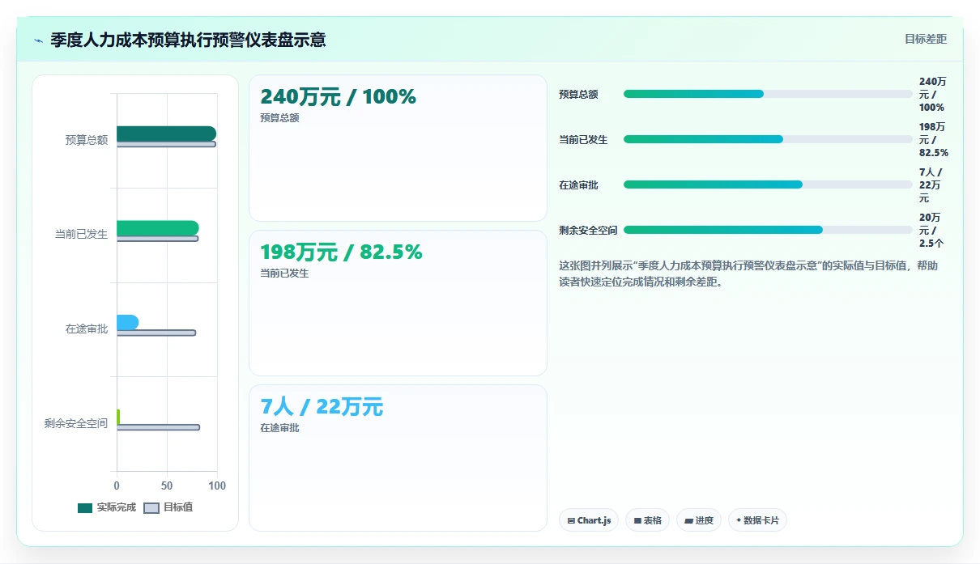The image size is (980, 564).
Task: Toggle the 目标值 legend entry
Action: 168,507
